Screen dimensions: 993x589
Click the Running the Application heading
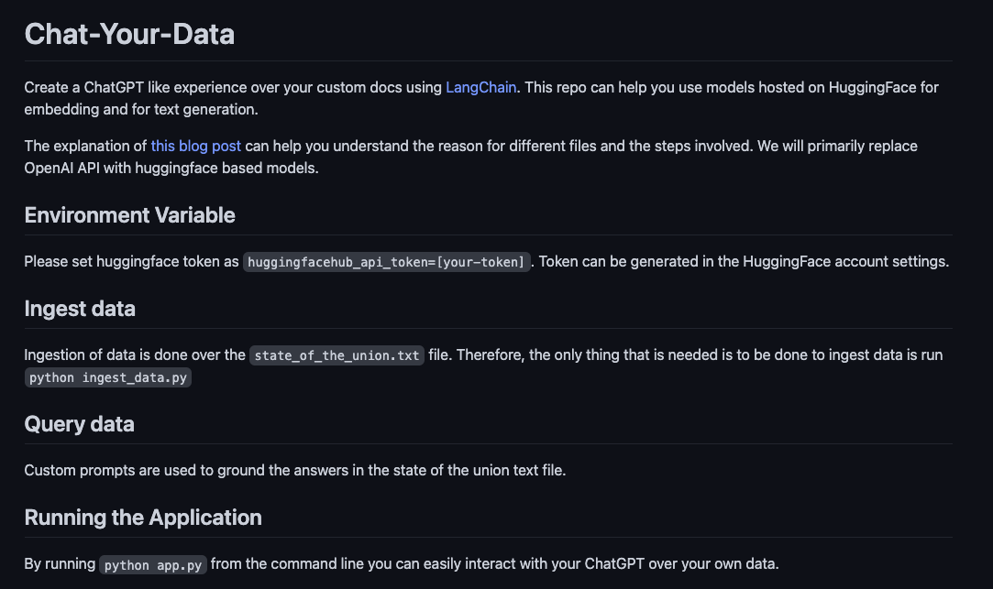coord(143,518)
